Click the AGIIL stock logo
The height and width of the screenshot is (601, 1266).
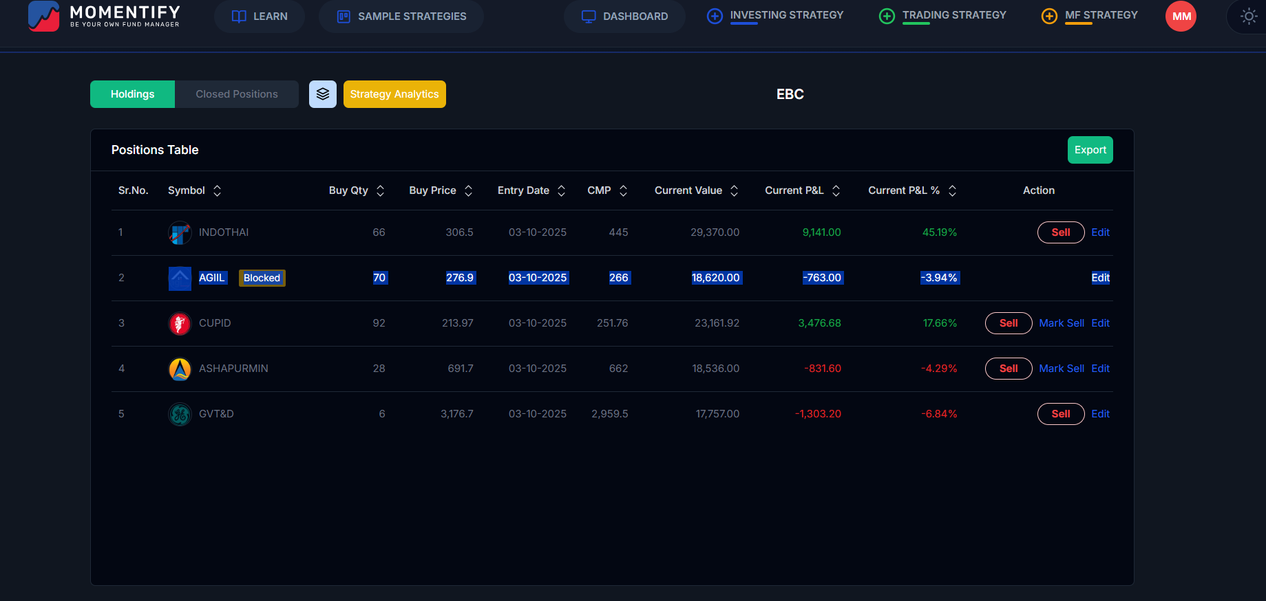tap(180, 278)
